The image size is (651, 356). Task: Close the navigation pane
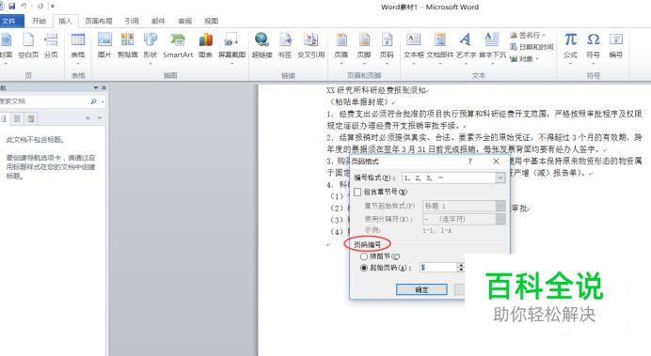coord(103,88)
